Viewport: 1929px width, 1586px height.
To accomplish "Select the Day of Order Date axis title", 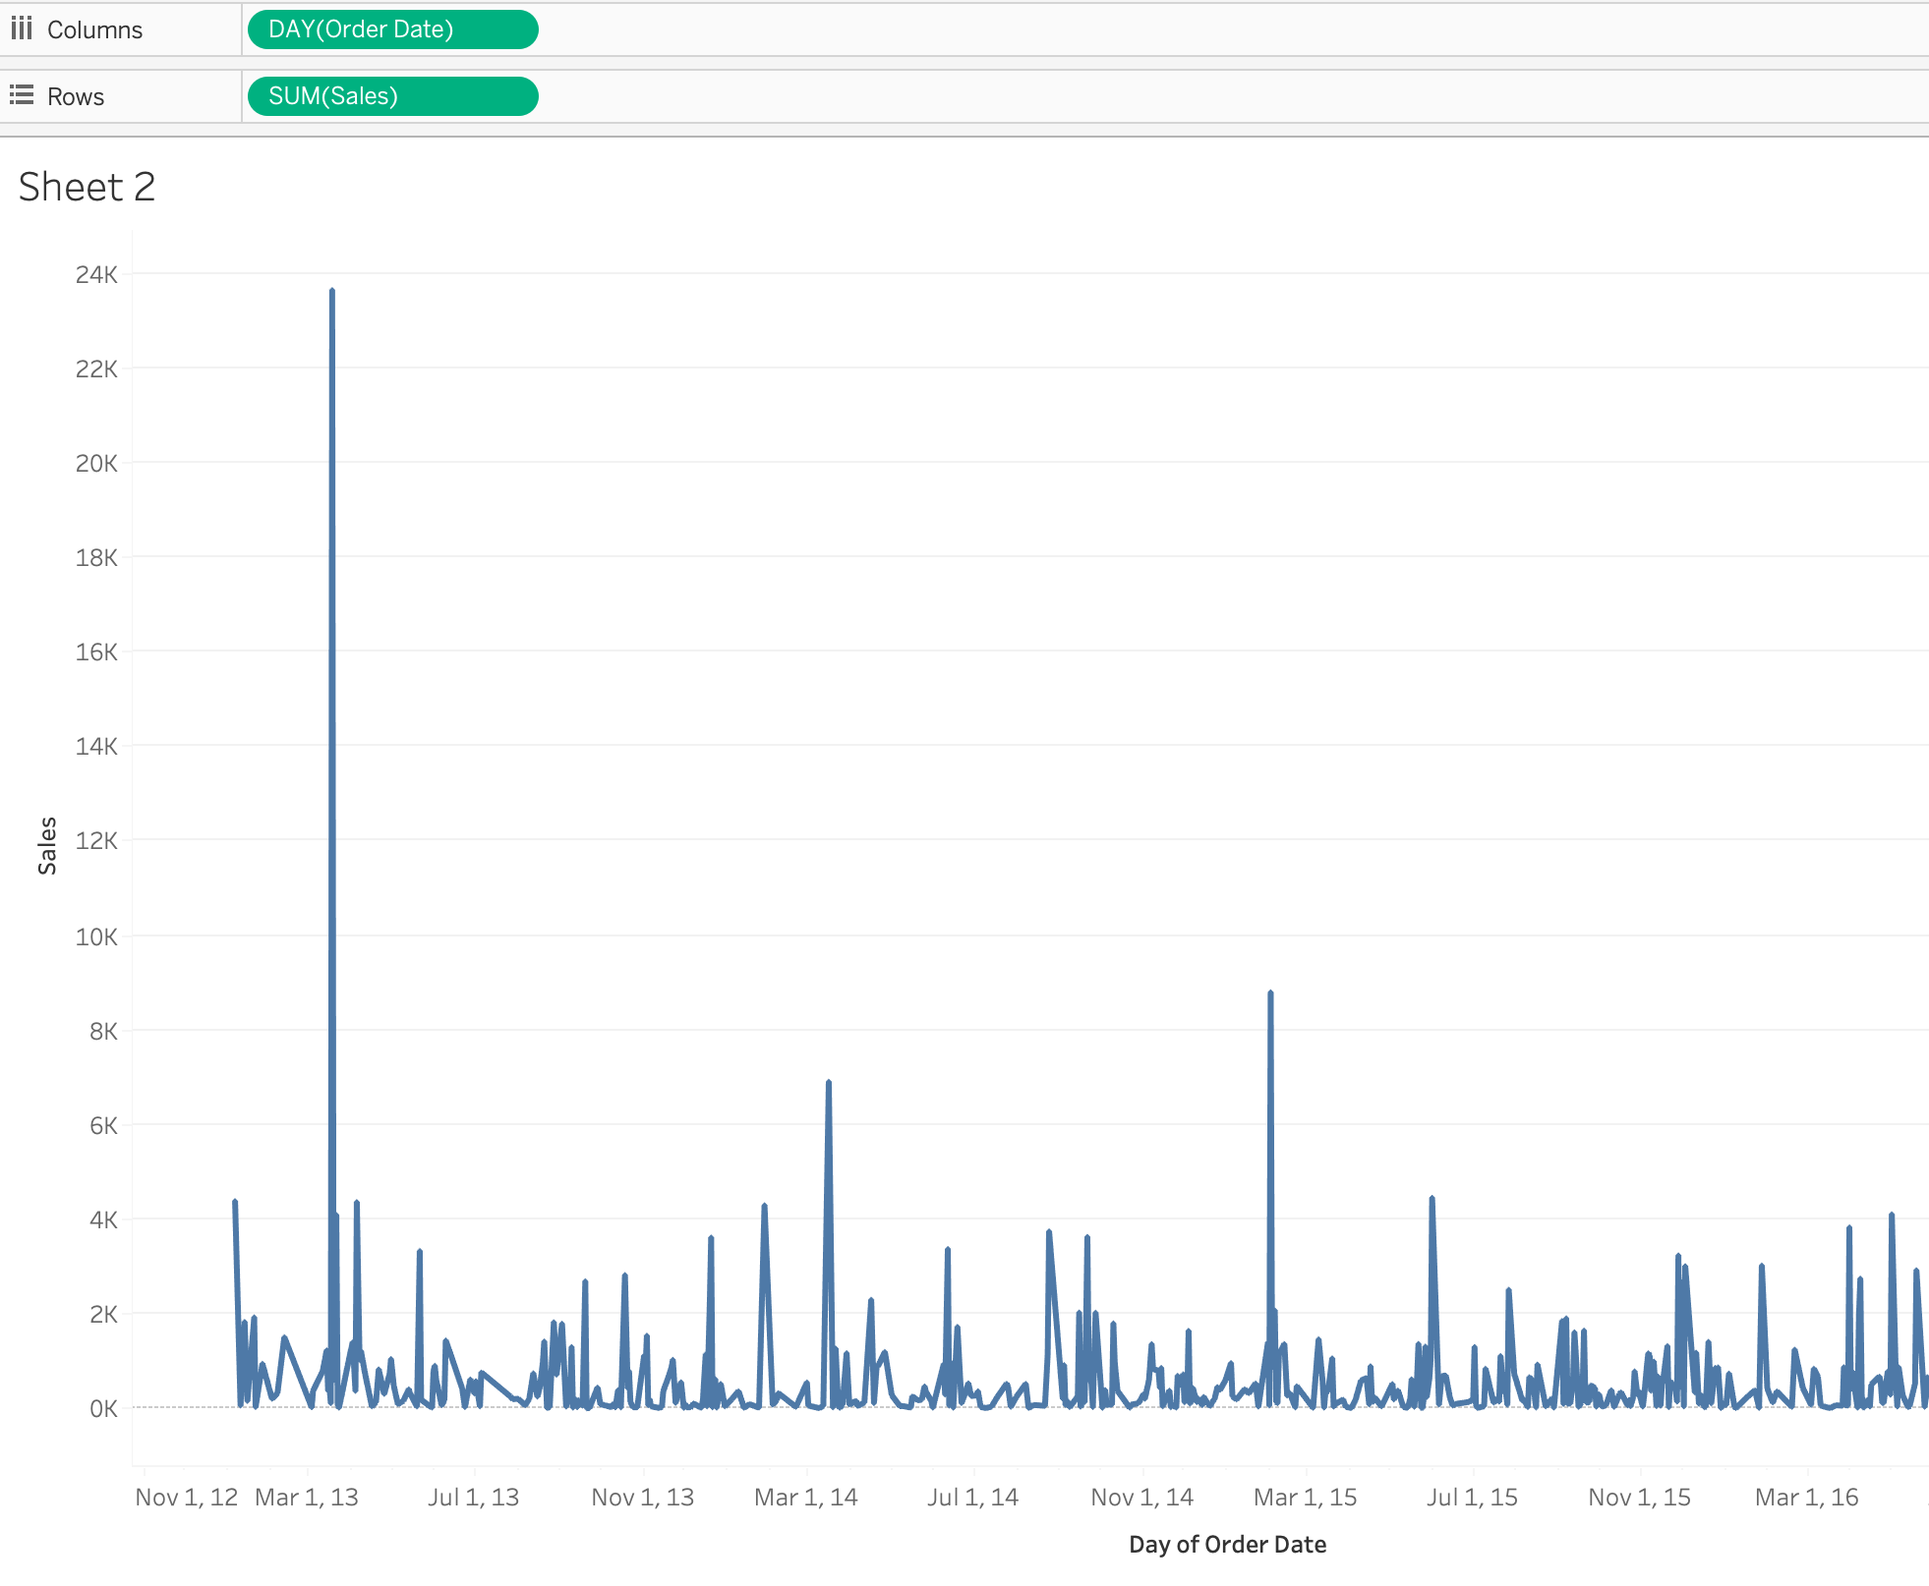I will point(1227,1544).
